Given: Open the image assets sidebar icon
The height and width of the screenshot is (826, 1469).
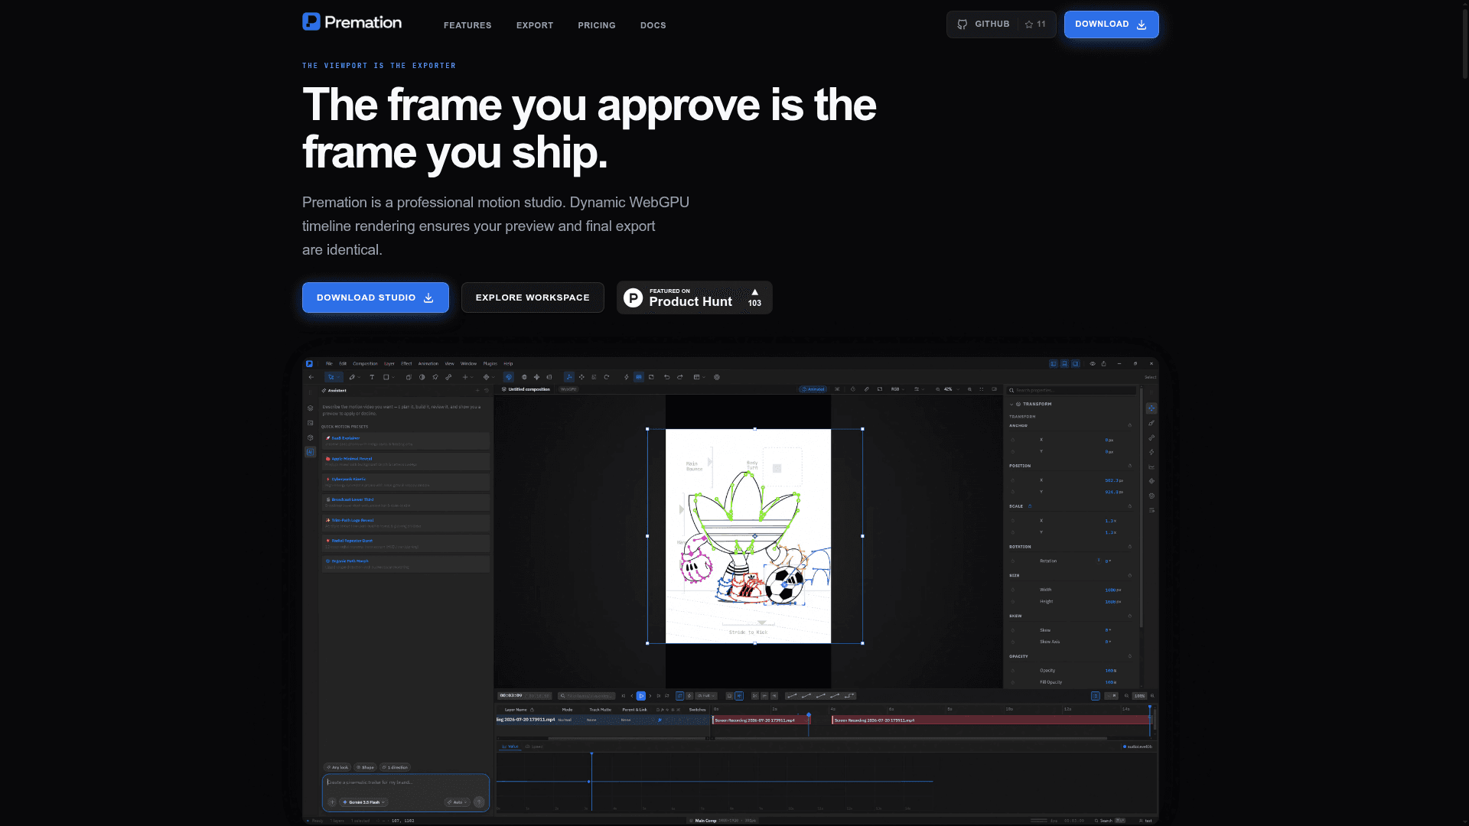Looking at the screenshot, I should (x=310, y=423).
